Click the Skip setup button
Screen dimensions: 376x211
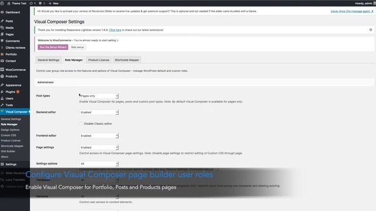[x=78, y=47]
